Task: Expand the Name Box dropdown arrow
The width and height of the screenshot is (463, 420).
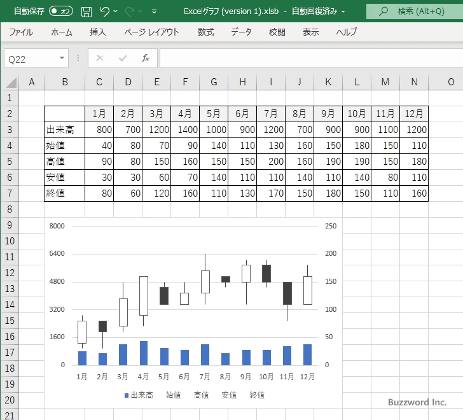Action: coord(62,58)
